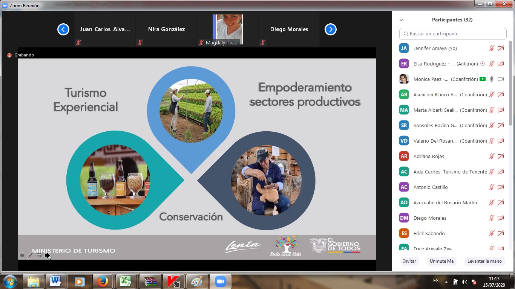Click Monica Paez's video camera icon
Viewport: 515px width, 289px height.
tap(501, 79)
